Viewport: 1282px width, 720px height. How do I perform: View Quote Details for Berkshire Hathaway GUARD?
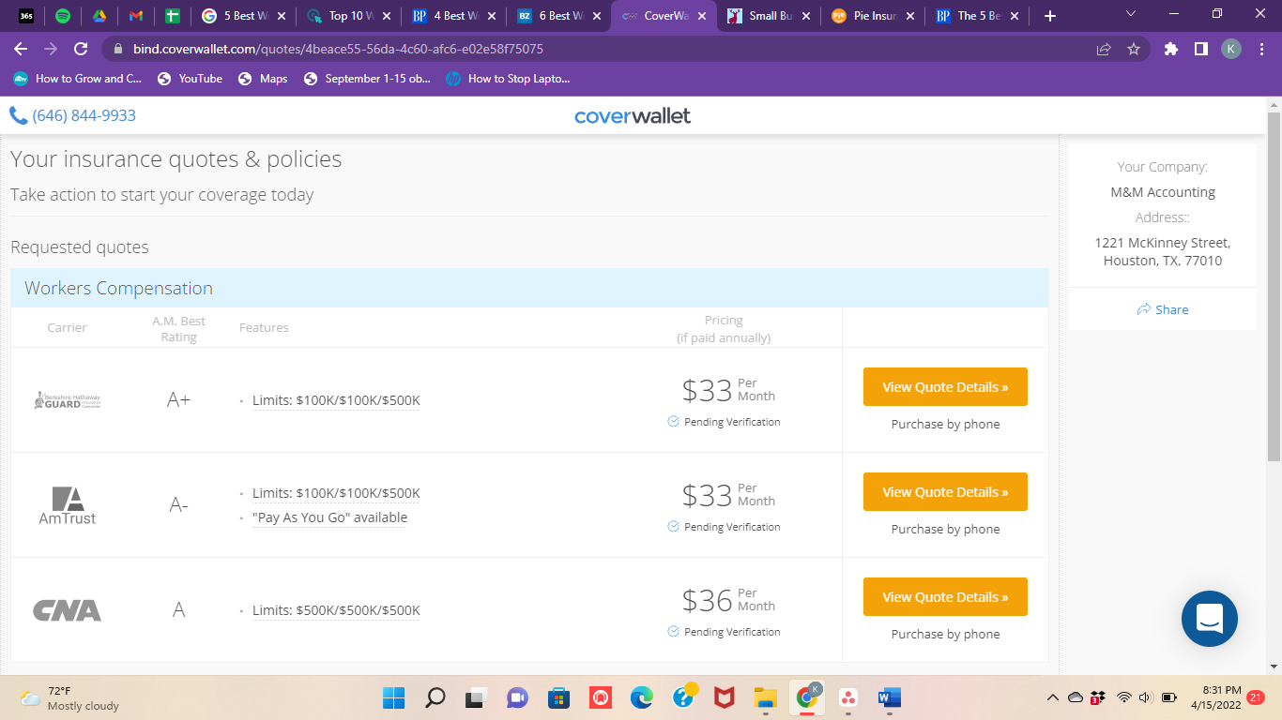coord(945,387)
